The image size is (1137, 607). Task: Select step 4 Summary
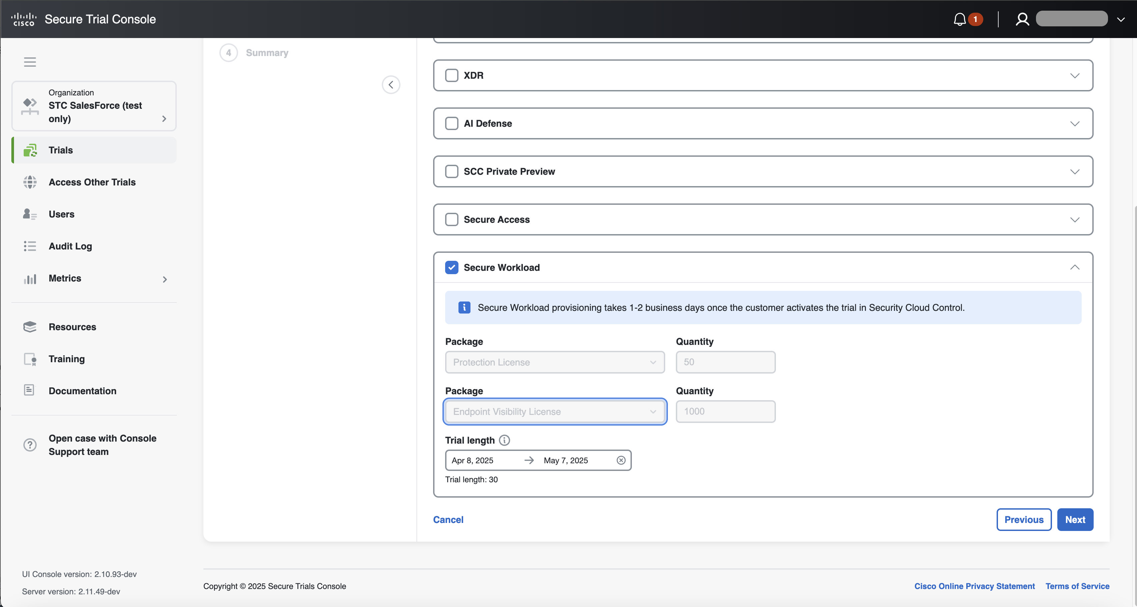click(254, 53)
